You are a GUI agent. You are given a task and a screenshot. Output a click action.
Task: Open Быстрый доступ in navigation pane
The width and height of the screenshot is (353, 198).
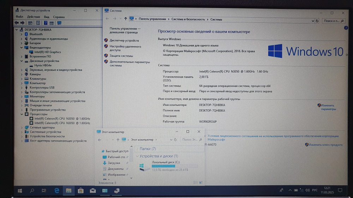click(x=117, y=151)
